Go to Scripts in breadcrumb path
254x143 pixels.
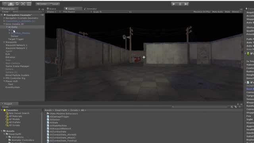pyautogui.click(x=74, y=110)
